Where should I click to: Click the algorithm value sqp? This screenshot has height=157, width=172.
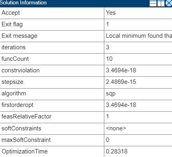pyautogui.click(x=111, y=94)
